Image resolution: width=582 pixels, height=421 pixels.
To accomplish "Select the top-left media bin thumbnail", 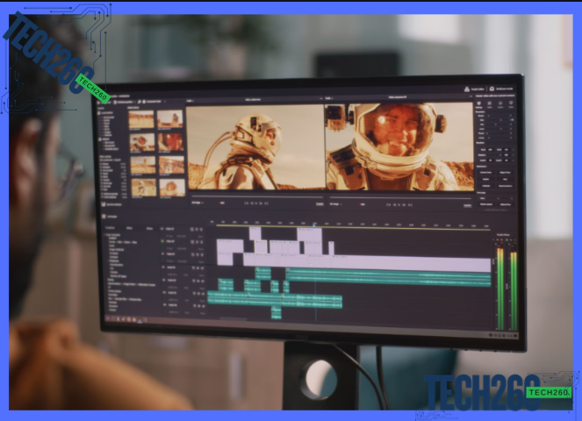I will tap(141, 120).
